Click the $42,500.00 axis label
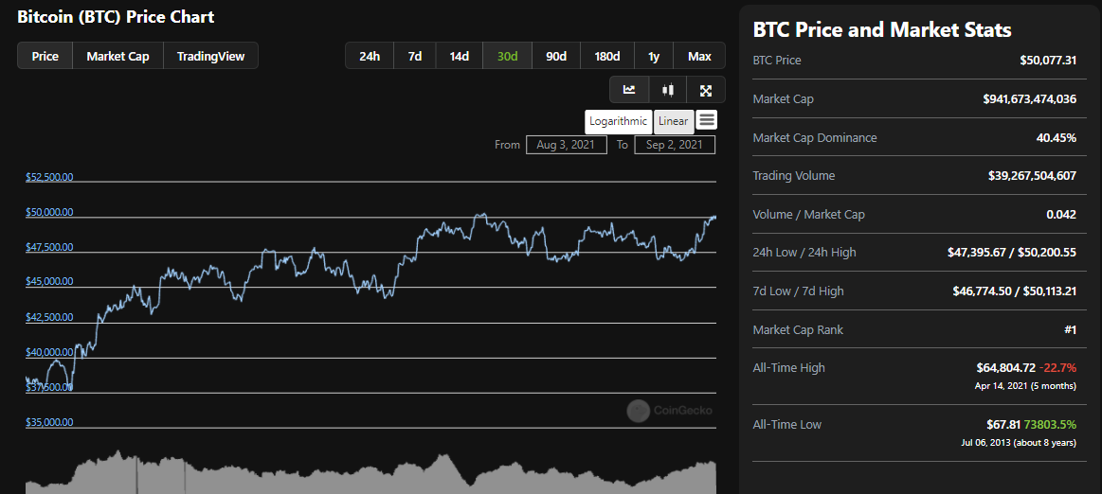 click(x=49, y=317)
